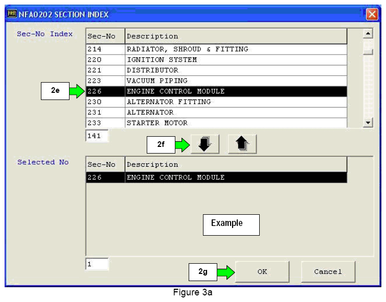The image size is (386, 302).
Task: Click the index count field showing 141
Action: pos(97,136)
